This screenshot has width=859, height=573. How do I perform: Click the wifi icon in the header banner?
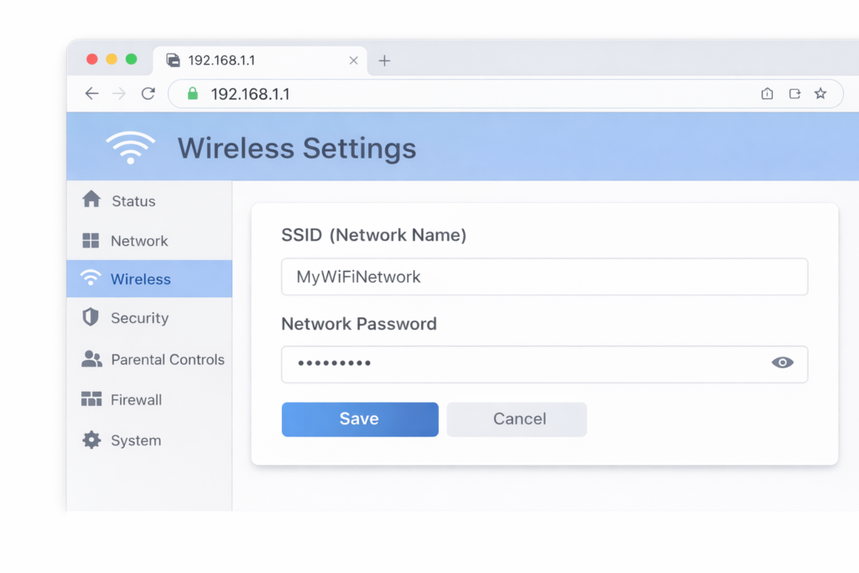[131, 147]
